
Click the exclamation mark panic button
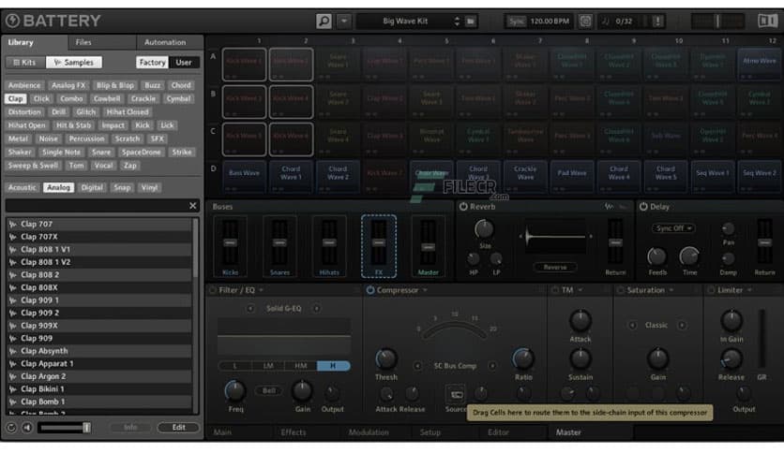click(657, 21)
